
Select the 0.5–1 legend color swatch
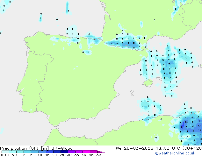point(13,152)
